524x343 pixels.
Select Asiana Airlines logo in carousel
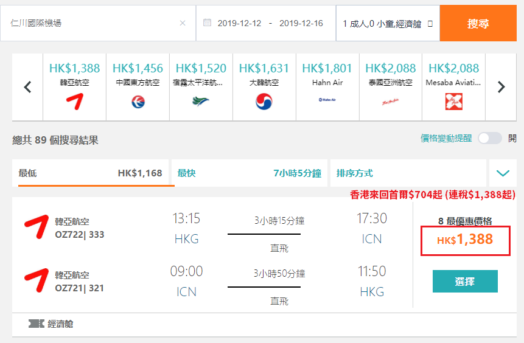[74, 102]
